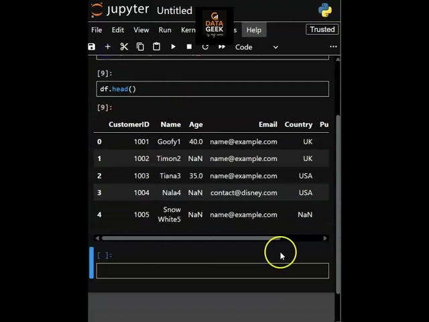Click into the empty code cell input
429x322 pixels.
point(212,270)
